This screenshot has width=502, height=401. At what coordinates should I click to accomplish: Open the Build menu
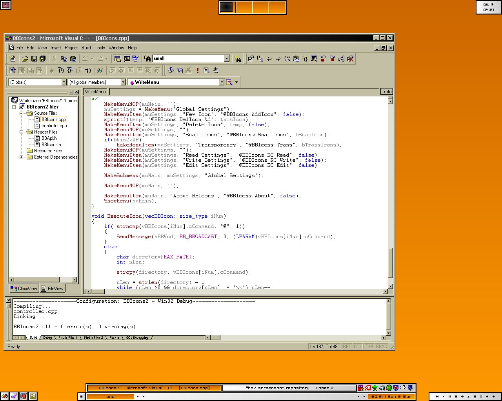[x=86, y=48]
